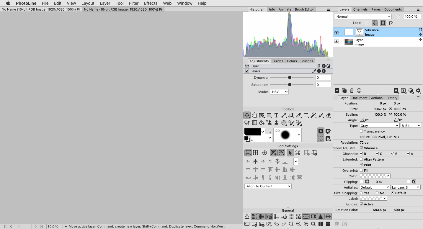Select the Magic Wand tool
Viewport: 423px width, 229px height.
click(x=313, y=115)
